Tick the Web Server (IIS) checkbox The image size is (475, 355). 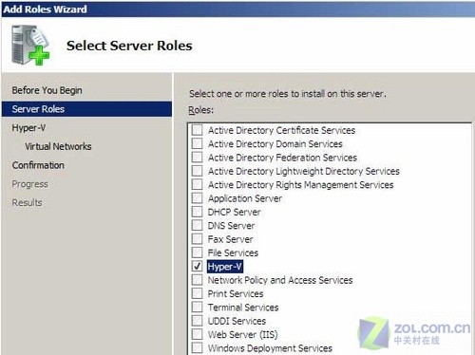coord(197,334)
